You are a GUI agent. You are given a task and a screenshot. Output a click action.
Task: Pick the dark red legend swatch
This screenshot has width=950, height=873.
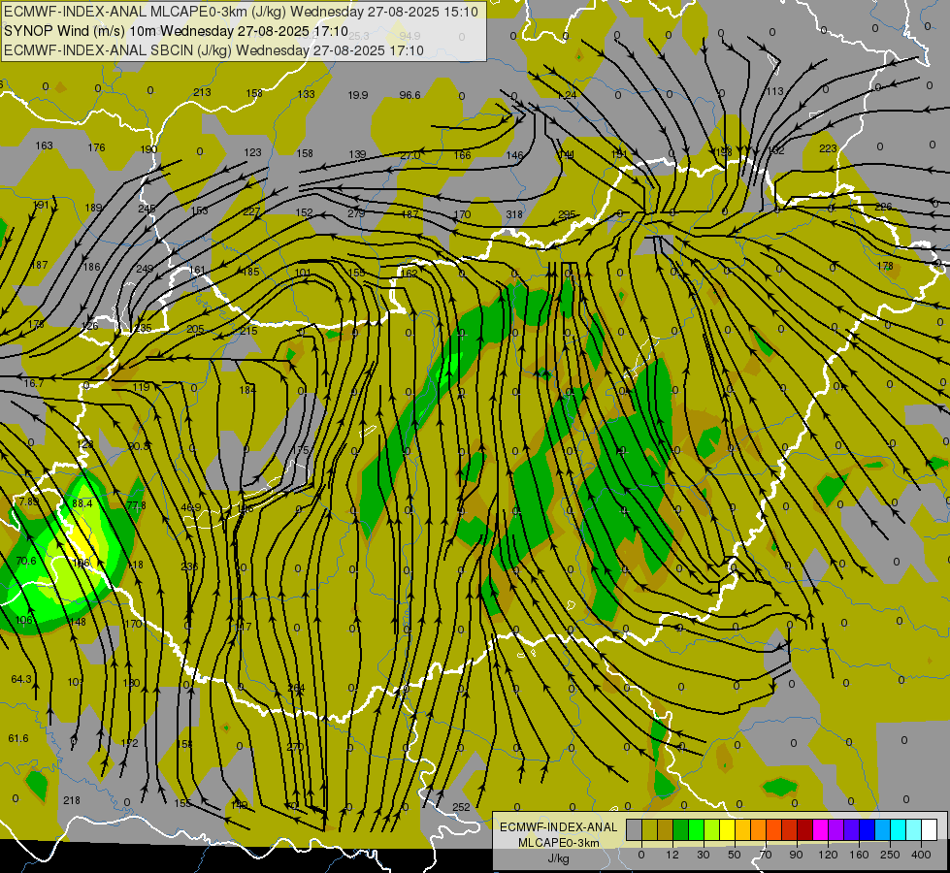[805, 829]
